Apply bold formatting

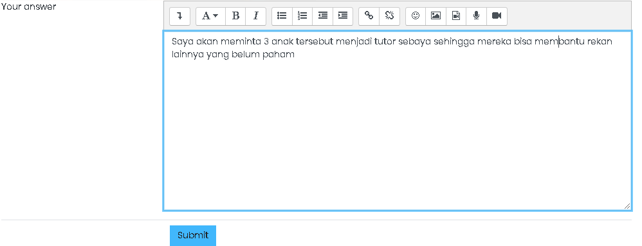[235, 16]
